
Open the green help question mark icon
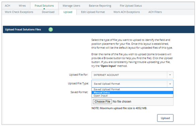(x=51, y=29)
